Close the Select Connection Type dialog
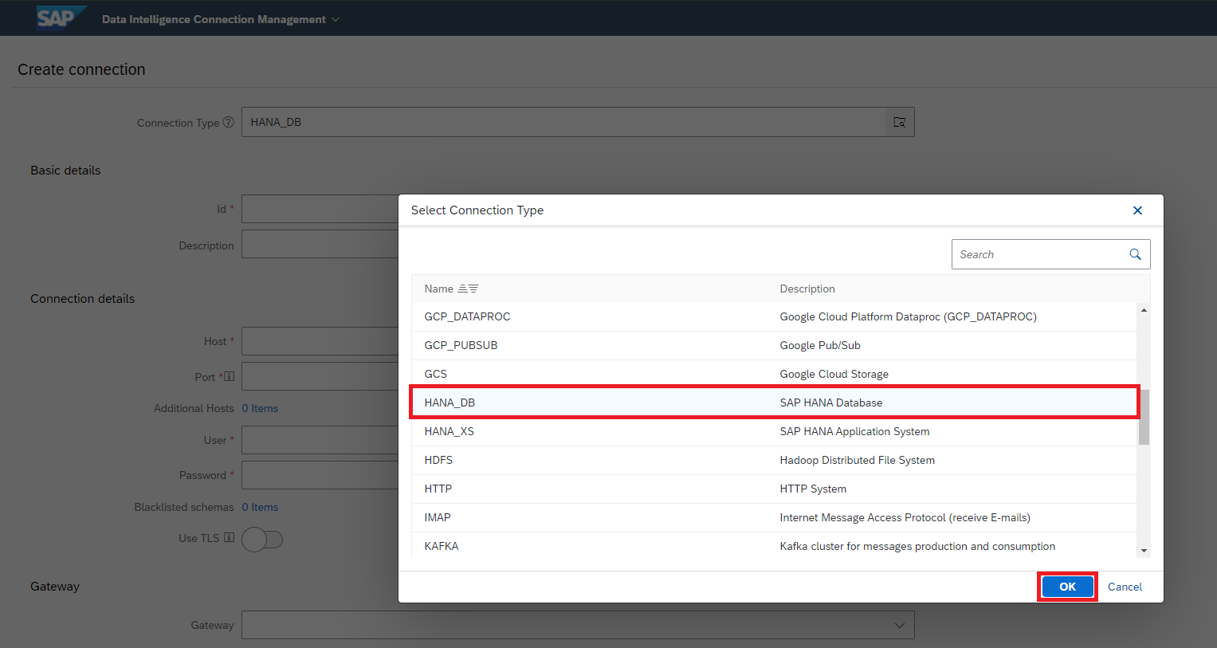The width and height of the screenshot is (1217, 648). (x=1137, y=210)
